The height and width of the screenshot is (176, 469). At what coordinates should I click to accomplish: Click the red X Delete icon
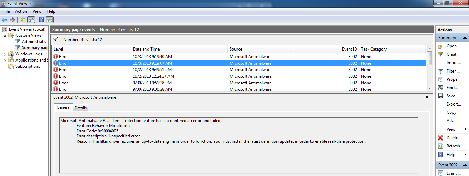coord(440,138)
